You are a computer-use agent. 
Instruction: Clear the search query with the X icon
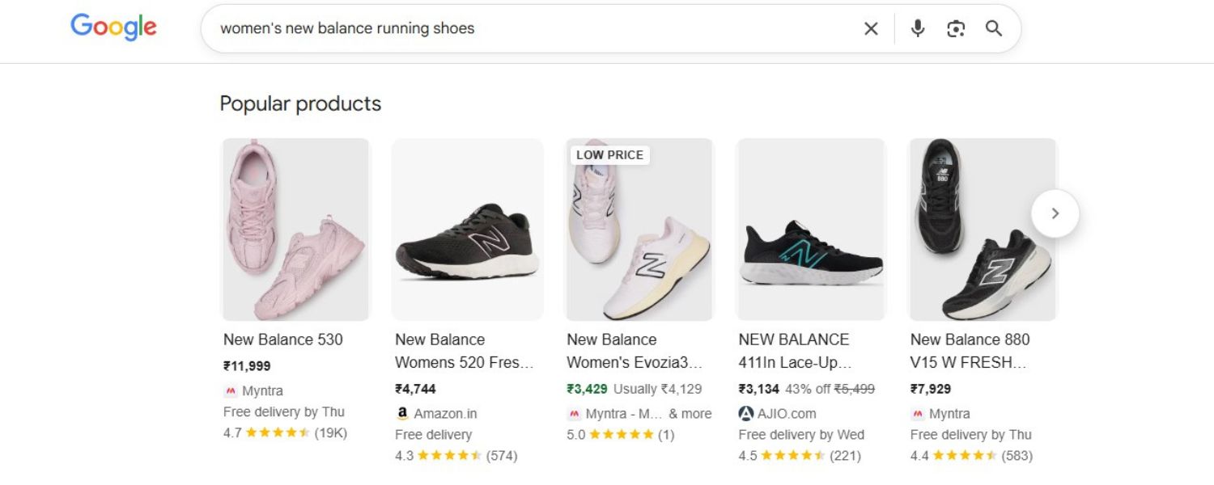tap(870, 28)
